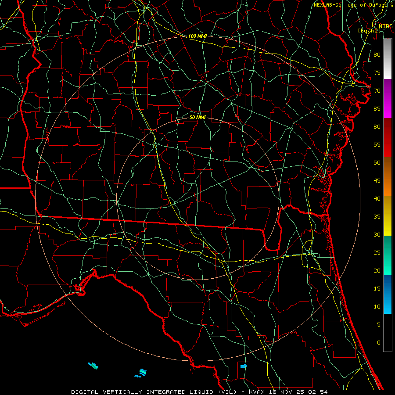Image resolution: width=395 pixels, height=395 pixels.
Task: Click the 10 value on the VIL scale
Action: 377,307
